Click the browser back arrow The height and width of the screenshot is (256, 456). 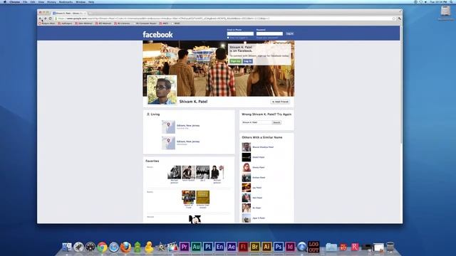pos(41,18)
